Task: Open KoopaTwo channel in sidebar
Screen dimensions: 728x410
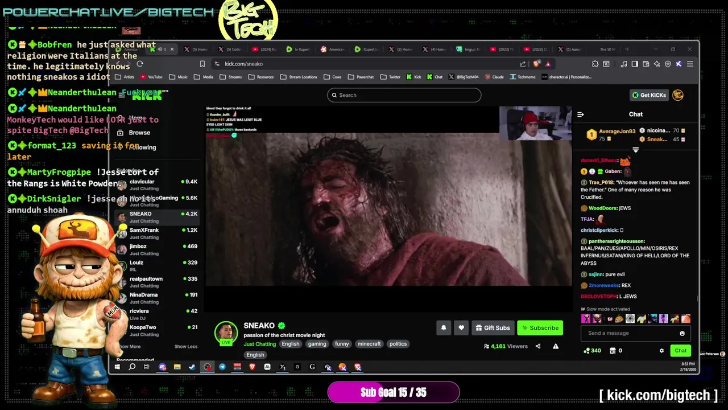Action: pyautogui.click(x=158, y=330)
